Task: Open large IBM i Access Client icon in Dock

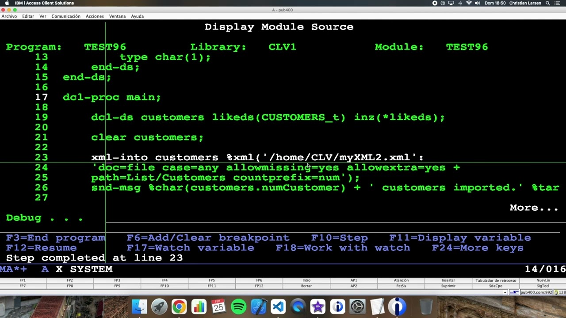Action: pyautogui.click(x=397, y=307)
